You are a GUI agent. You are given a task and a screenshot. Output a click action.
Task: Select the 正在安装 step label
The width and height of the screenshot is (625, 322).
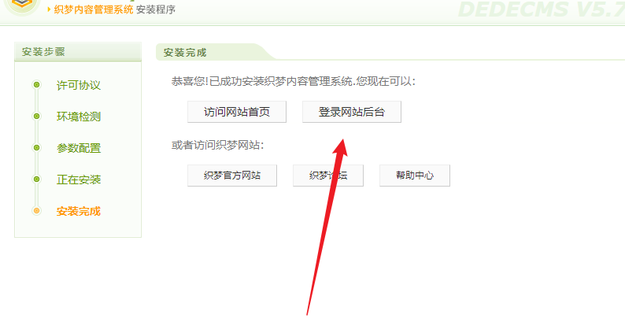[79, 180]
